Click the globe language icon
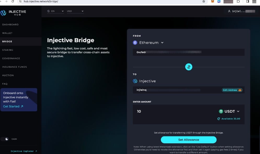The width and height of the screenshot is (260, 154). pyautogui.click(x=49, y=11)
